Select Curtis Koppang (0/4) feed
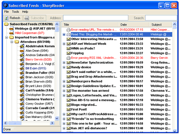Viewport: 180px width, 134px height. [39, 113]
